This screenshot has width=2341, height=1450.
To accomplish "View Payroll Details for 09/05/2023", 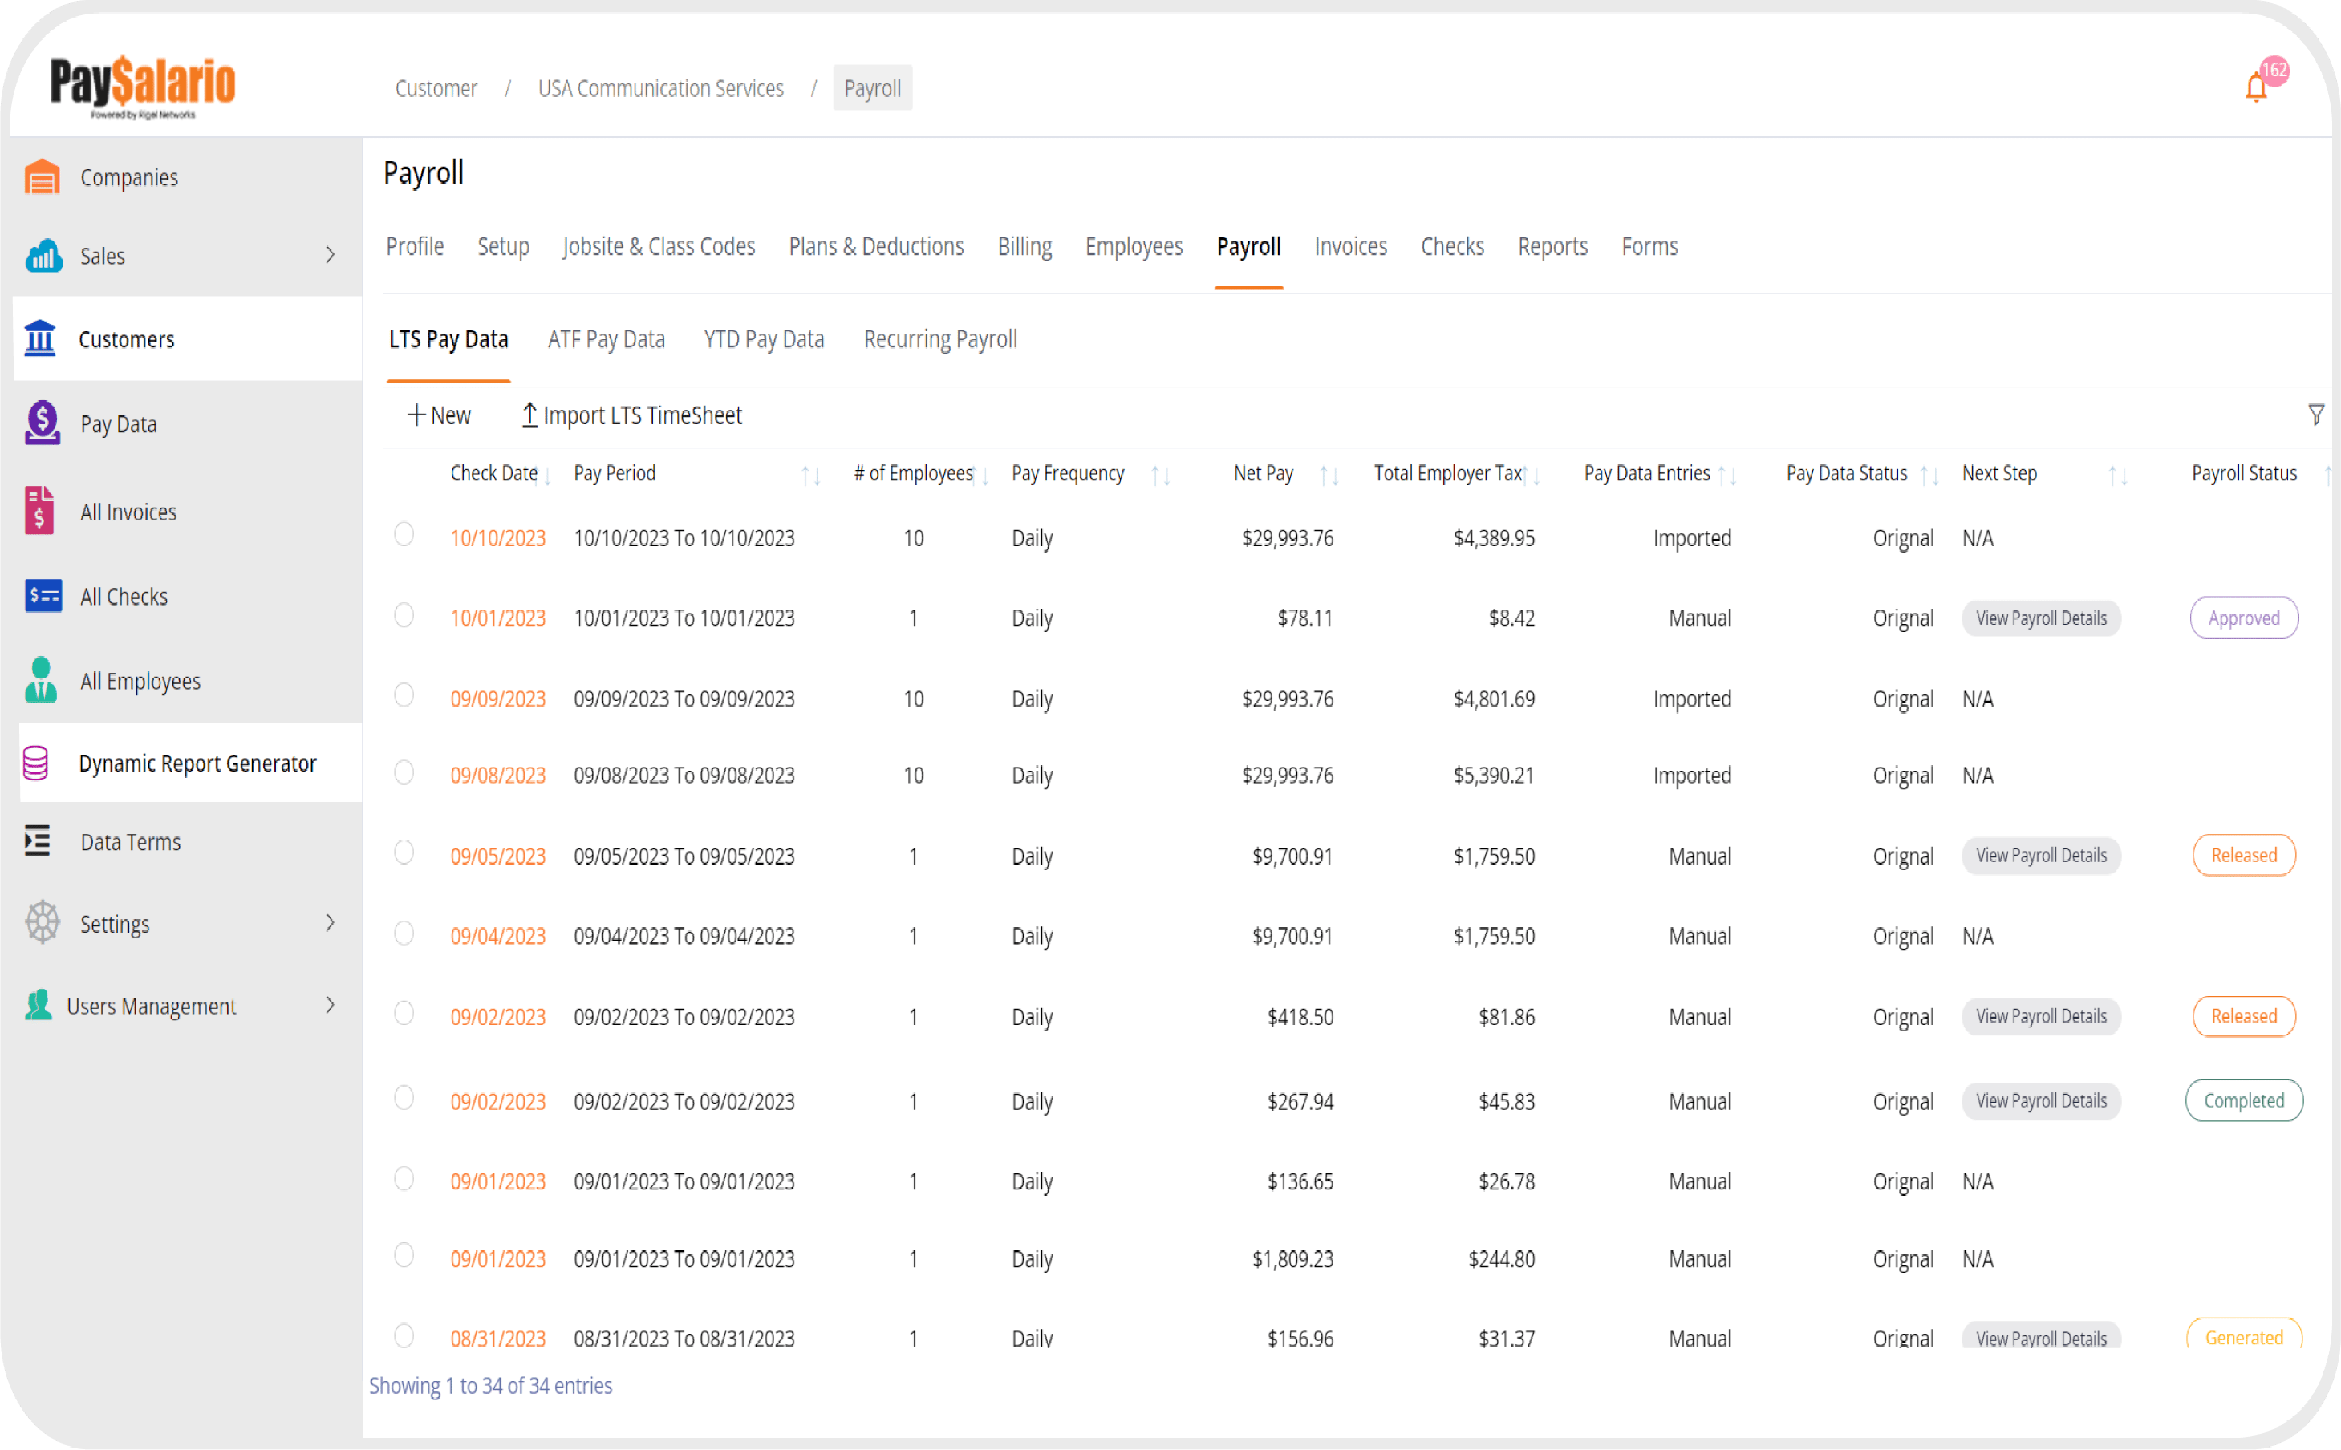I will [2041, 856].
